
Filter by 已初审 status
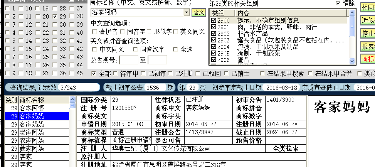click(143, 73)
